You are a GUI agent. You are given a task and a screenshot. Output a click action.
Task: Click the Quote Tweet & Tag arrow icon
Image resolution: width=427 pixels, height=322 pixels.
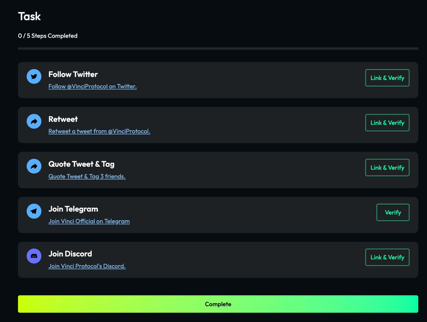34,166
